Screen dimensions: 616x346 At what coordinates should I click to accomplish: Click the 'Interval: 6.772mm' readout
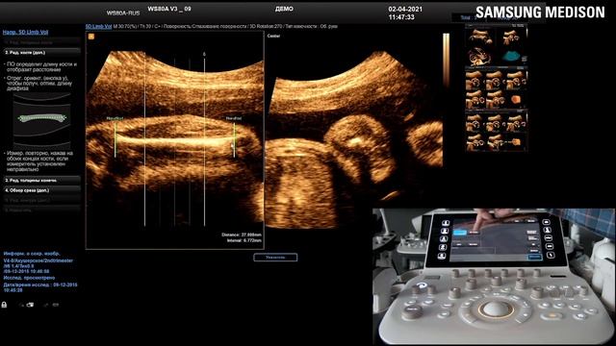244,240
